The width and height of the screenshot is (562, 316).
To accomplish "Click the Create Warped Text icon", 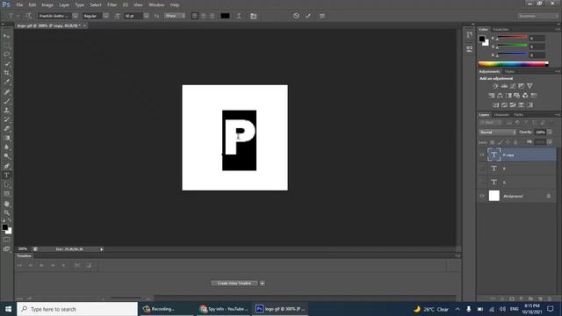I will point(239,16).
